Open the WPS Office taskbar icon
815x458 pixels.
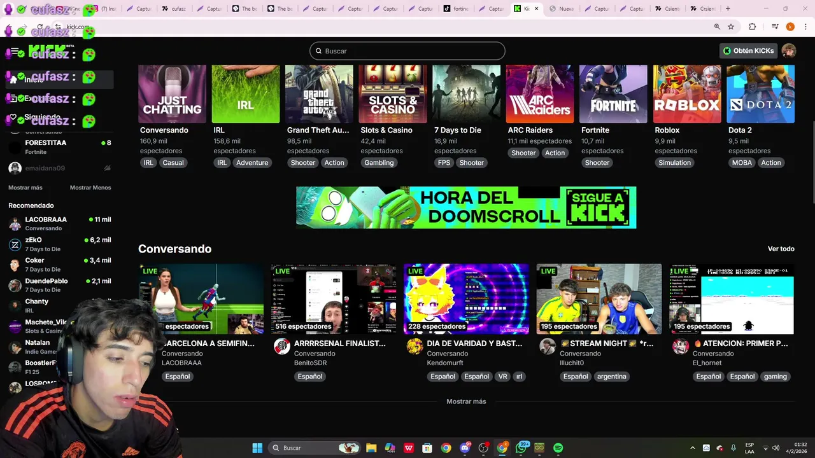409,448
